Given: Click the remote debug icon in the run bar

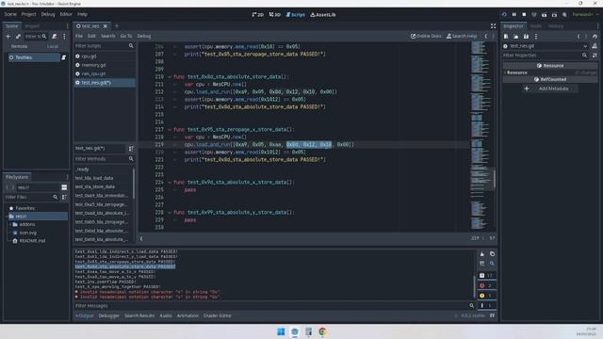Looking at the screenshot, I should click(x=534, y=15).
